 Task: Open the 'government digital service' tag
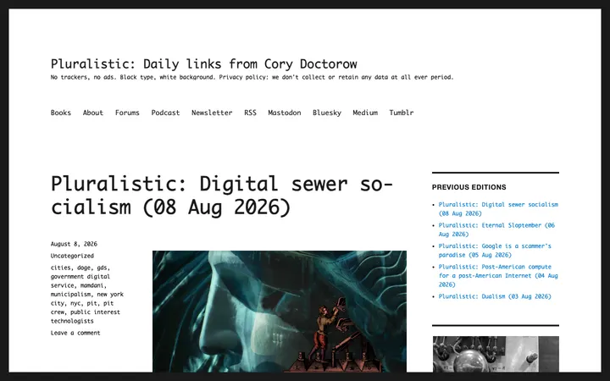(x=80, y=281)
